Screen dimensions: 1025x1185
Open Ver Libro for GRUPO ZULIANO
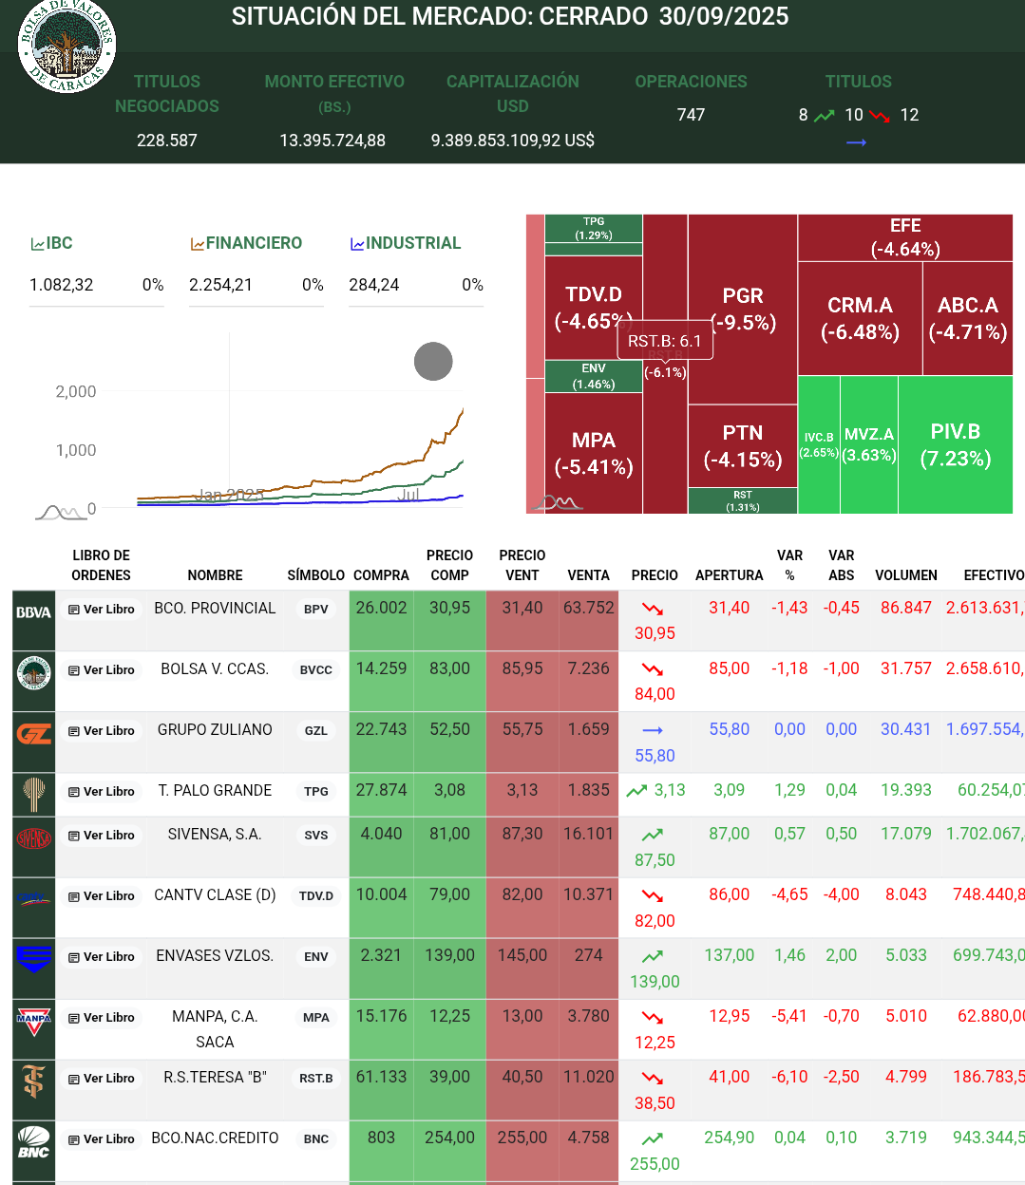click(102, 731)
